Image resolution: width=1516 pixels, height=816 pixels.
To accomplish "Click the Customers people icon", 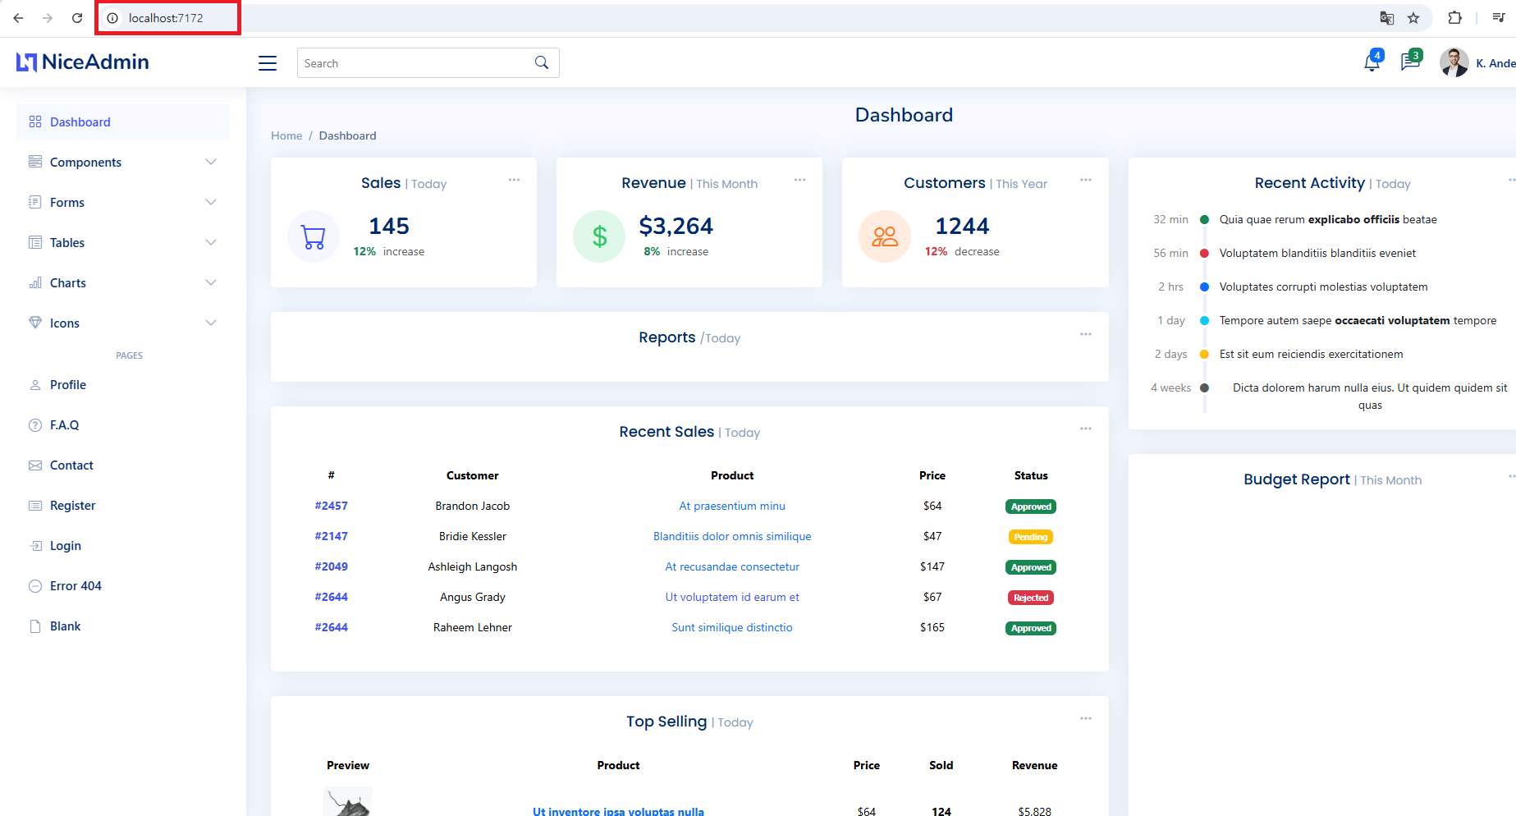I will coord(885,236).
